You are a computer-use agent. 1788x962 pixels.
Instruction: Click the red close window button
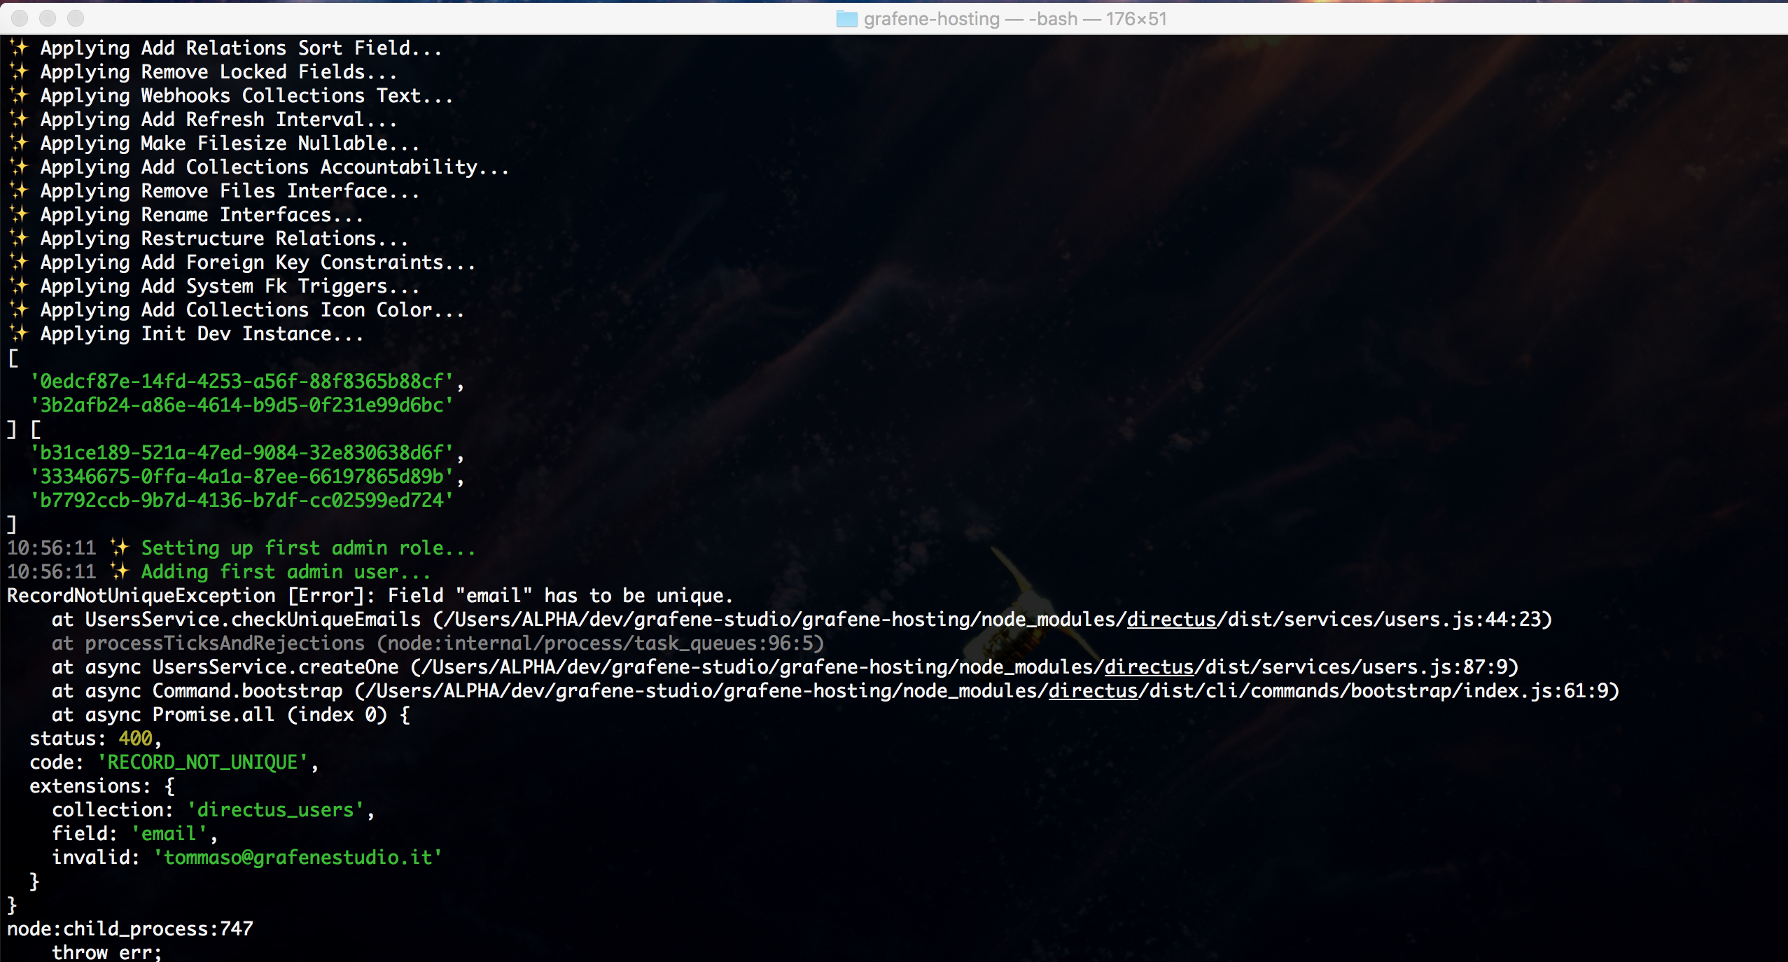[20, 18]
